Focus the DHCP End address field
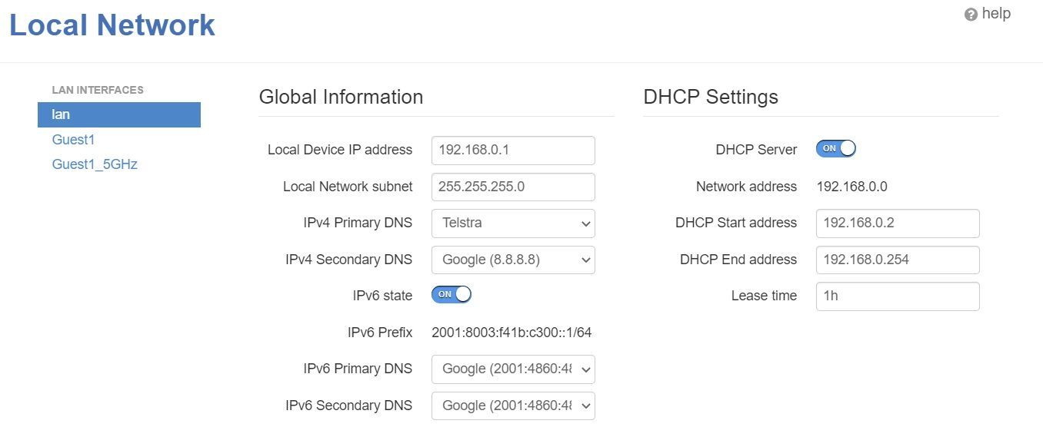The height and width of the screenshot is (437, 1043). click(897, 260)
